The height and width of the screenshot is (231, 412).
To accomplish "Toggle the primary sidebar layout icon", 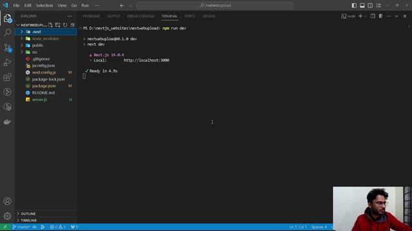I will pos(354,6).
